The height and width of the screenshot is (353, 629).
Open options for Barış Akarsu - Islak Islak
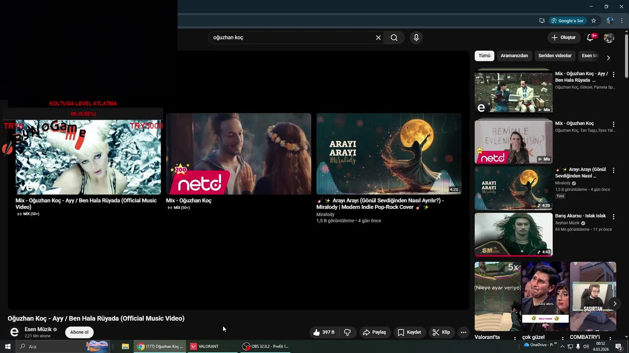point(613,216)
